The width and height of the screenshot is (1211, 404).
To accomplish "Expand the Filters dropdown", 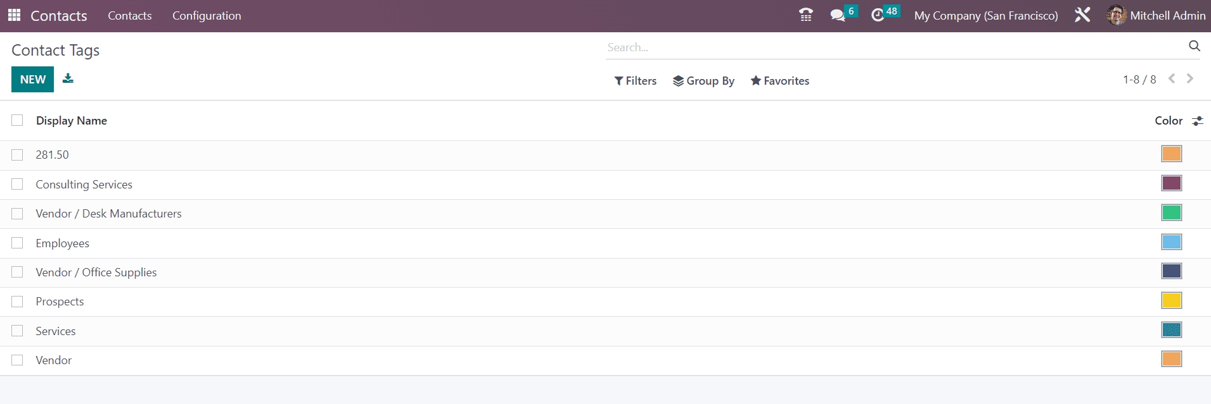I will tap(635, 81).
